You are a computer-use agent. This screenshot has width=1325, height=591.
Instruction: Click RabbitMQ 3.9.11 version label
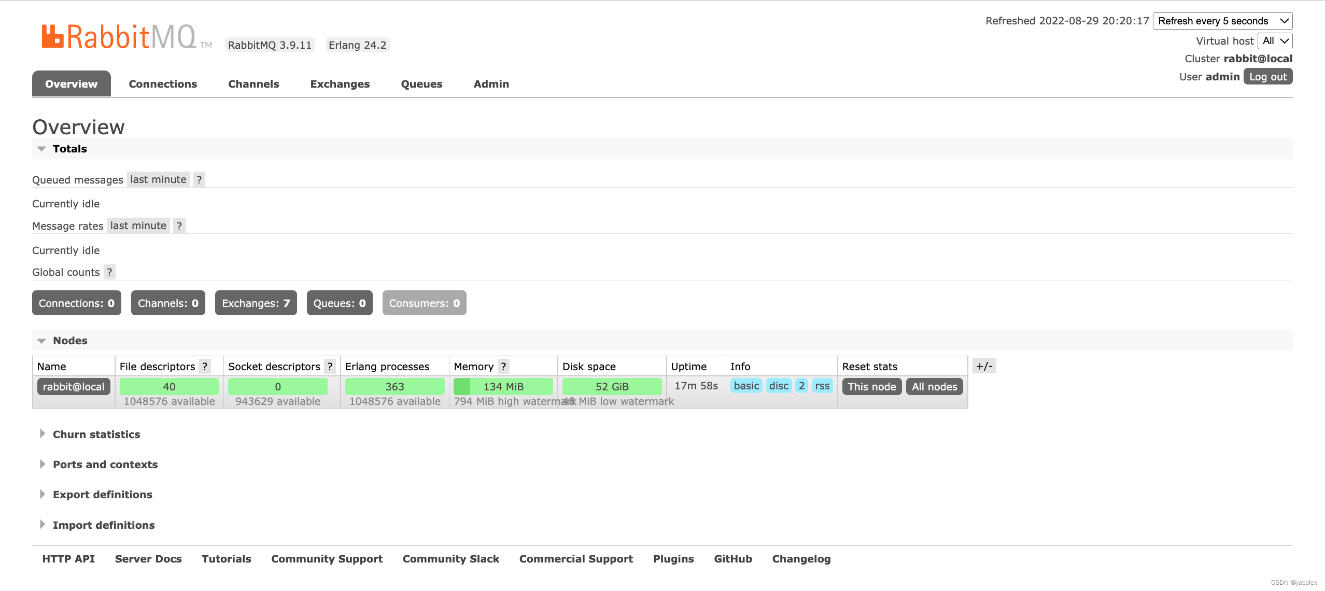[x=270, y=45]
